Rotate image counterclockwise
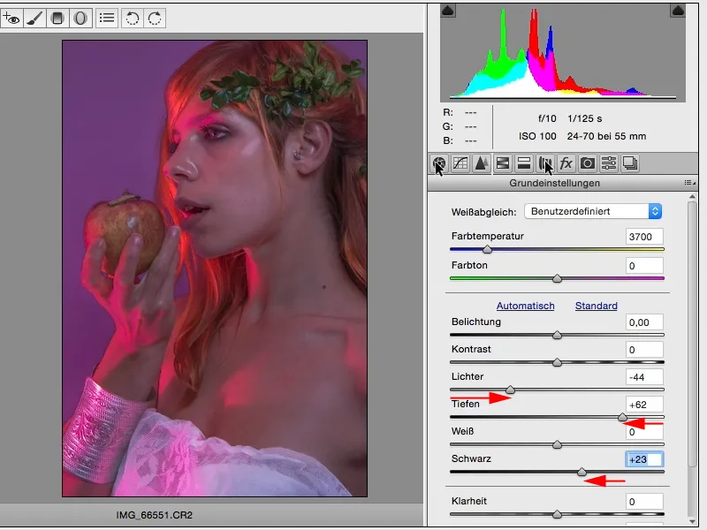 pos(132,18)
